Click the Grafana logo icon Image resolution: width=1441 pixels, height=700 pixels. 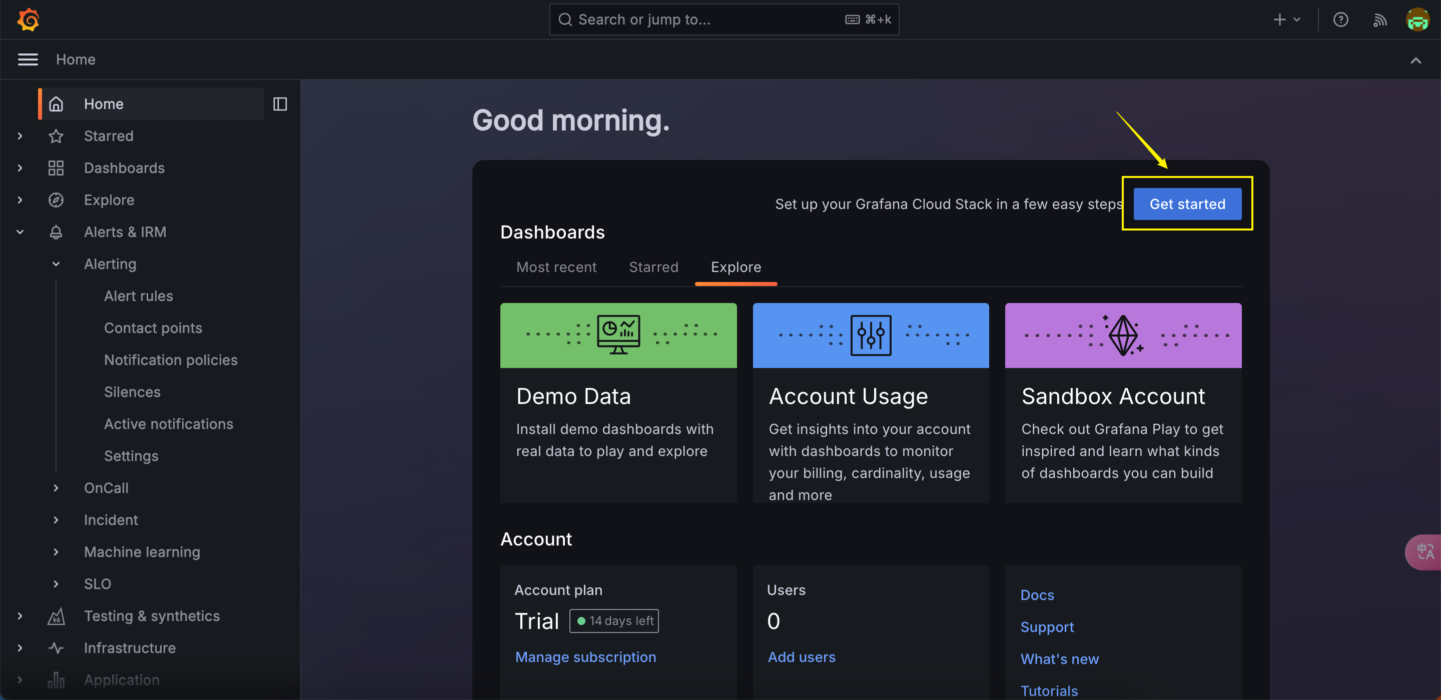28,19
